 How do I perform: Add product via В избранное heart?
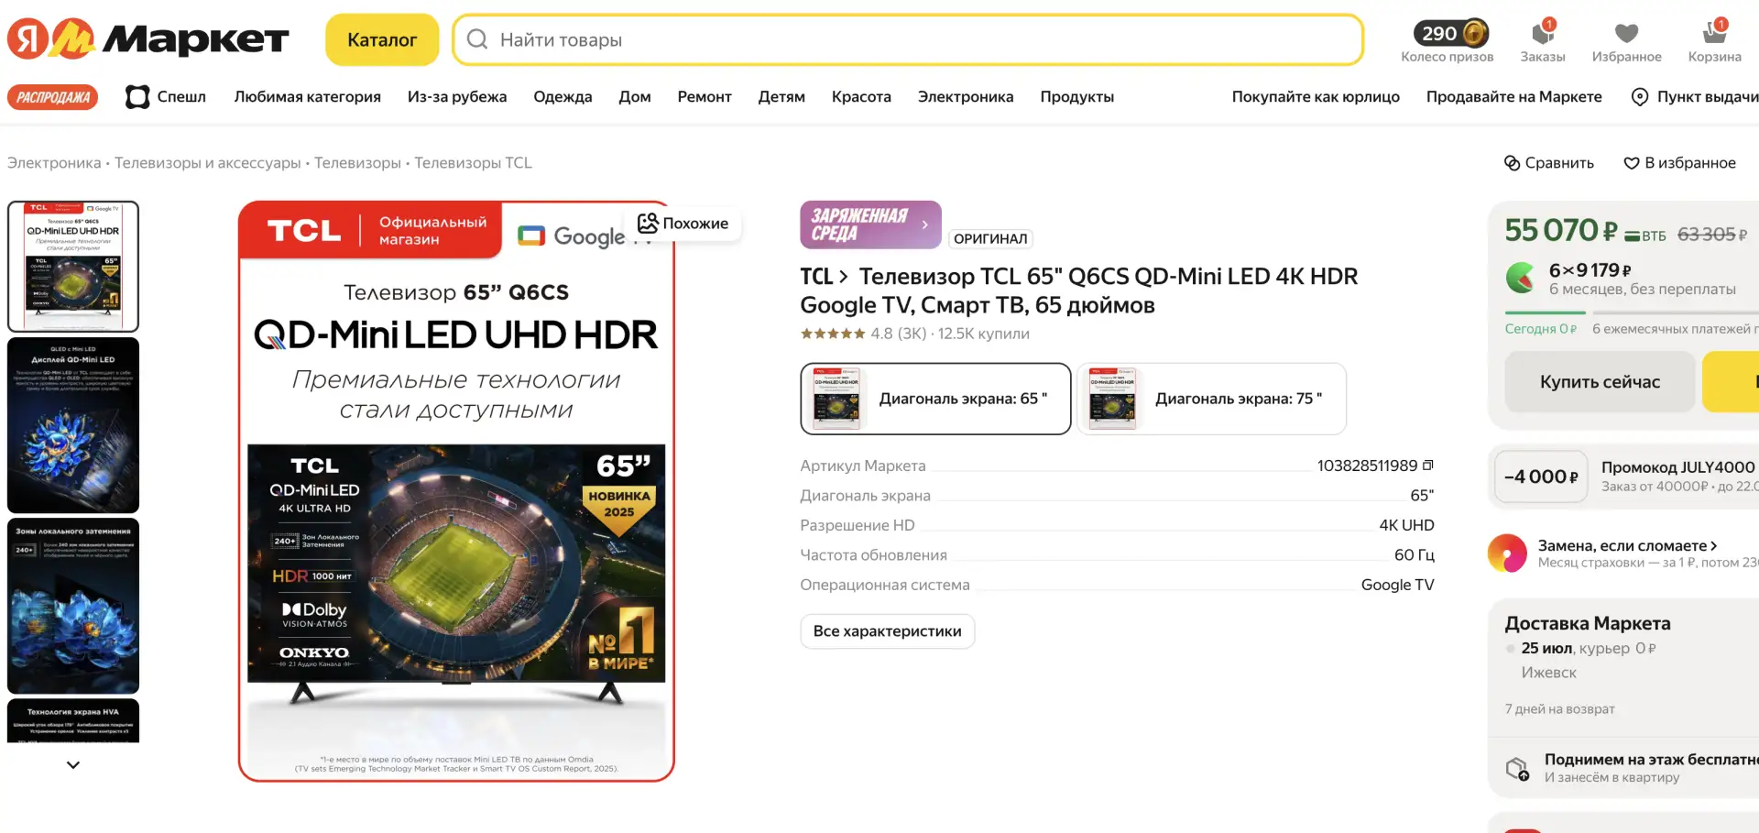coord(1631,162)
